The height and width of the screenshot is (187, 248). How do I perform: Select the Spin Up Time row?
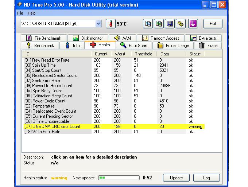click(x=114, y=65)
